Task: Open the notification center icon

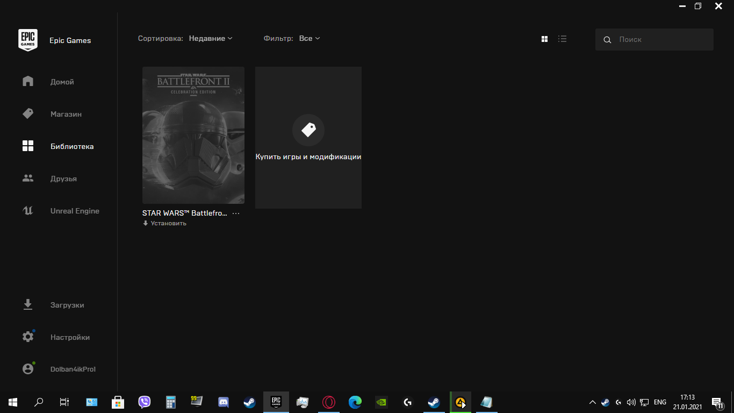Action: tap(717, 402)
